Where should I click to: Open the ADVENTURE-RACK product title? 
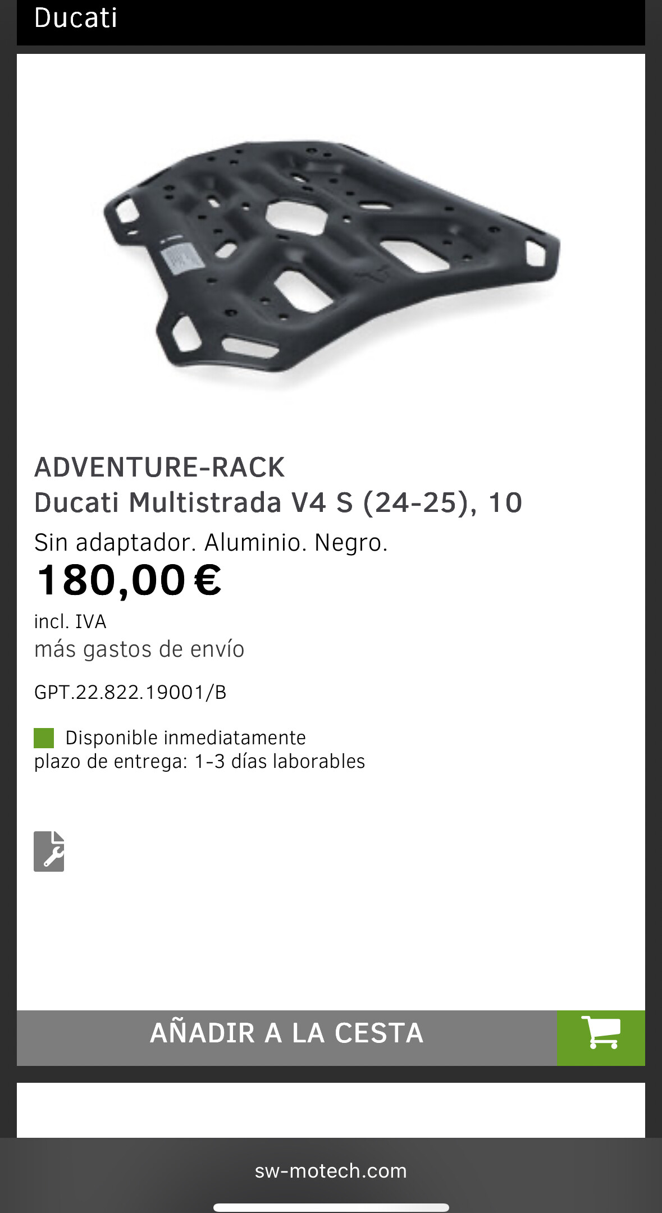[x=159, y=468]
